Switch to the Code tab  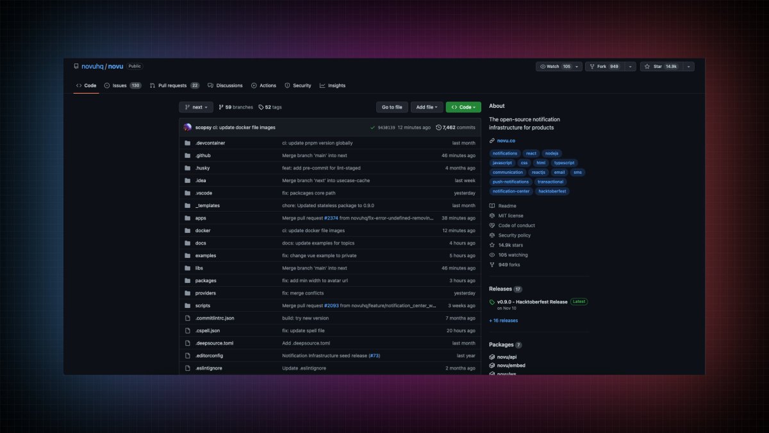(86, 85)
